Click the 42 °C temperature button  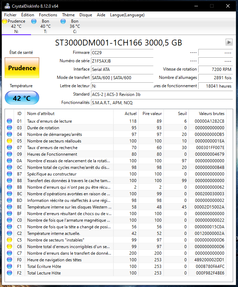[x=22, y=98]
